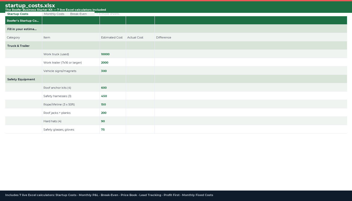Open the Break-Even sheet tab
The height and width of the screenshot is (201, 352).
click(78, 14)
